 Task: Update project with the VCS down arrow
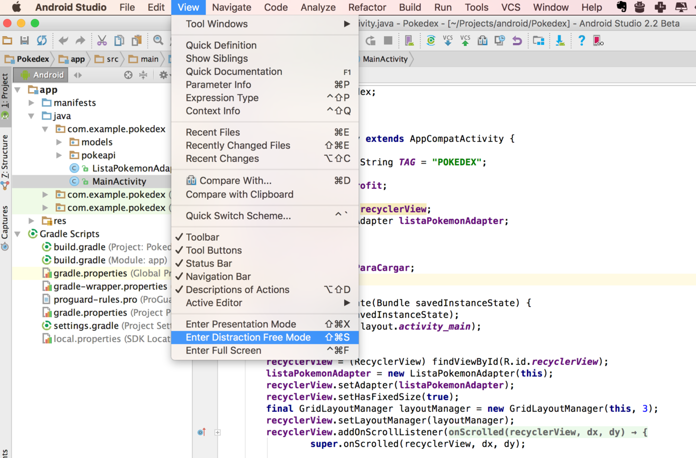(448, 41)
